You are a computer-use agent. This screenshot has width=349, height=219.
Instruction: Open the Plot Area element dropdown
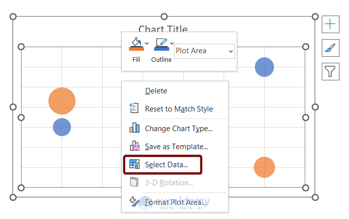[x=204, y=51]
